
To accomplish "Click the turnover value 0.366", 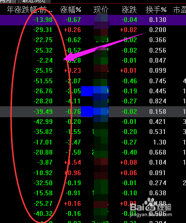I will (x=158, y=40).
